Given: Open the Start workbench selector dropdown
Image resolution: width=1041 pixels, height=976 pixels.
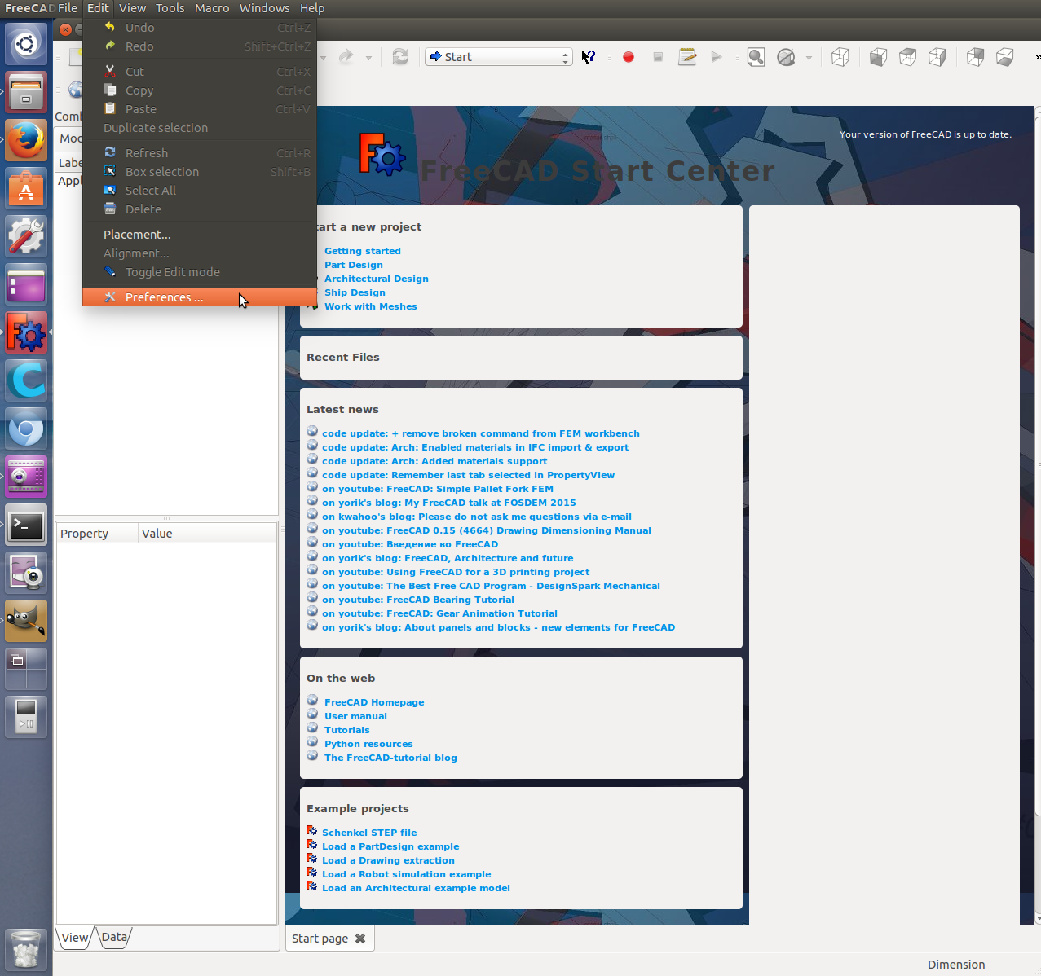Looking at the screenshot, I should 498,57.
